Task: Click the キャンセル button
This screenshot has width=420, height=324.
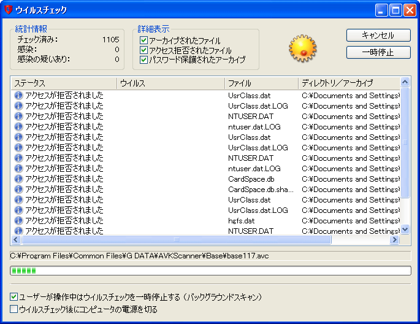Action: click(378, 35)
